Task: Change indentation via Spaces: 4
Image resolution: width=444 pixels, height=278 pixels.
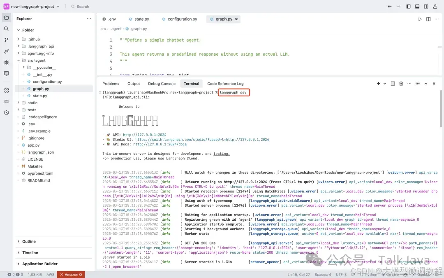Action: click(x=323, y=274)
